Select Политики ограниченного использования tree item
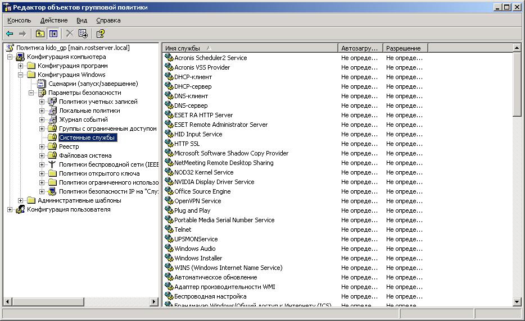Image resolution: width=525 pixels, height=321 pixels. pos(109,182)
